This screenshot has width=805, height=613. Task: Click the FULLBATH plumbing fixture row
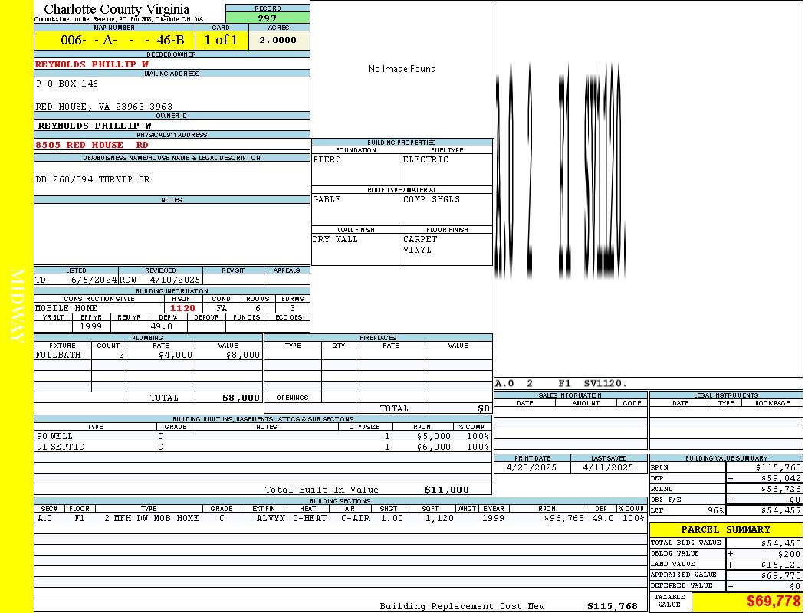click(148, 356)
